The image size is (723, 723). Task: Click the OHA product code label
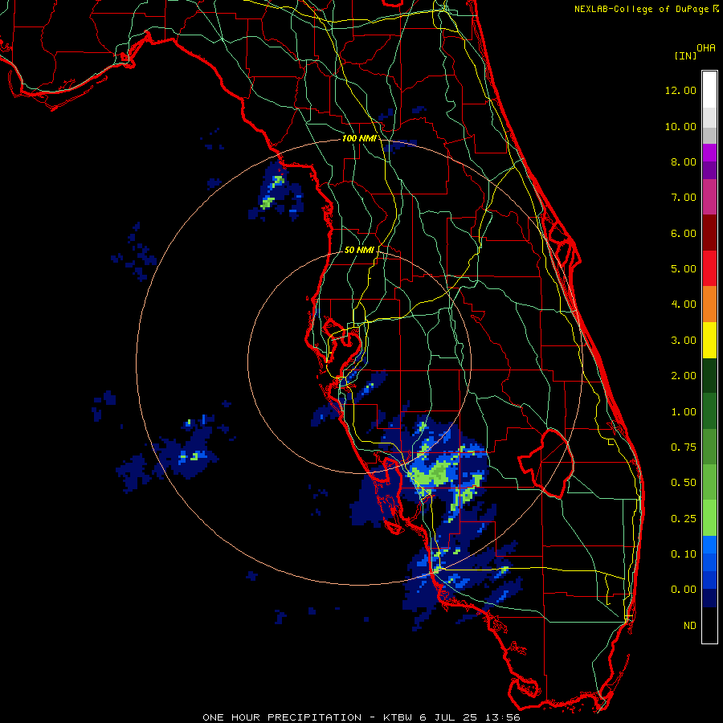706,48
